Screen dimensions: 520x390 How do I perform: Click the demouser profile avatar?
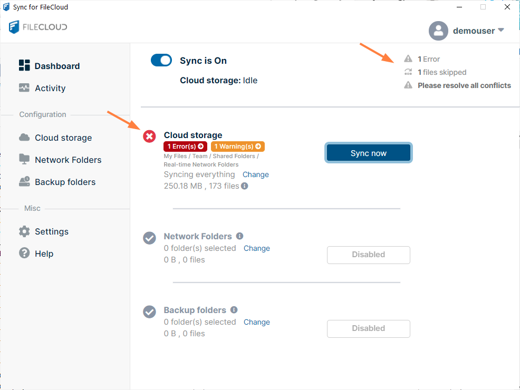pyautogui.click(x=438, y=31)
